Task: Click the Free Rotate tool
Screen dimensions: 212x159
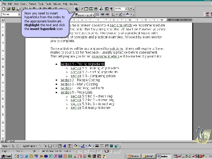Action: tap(18, 146)
